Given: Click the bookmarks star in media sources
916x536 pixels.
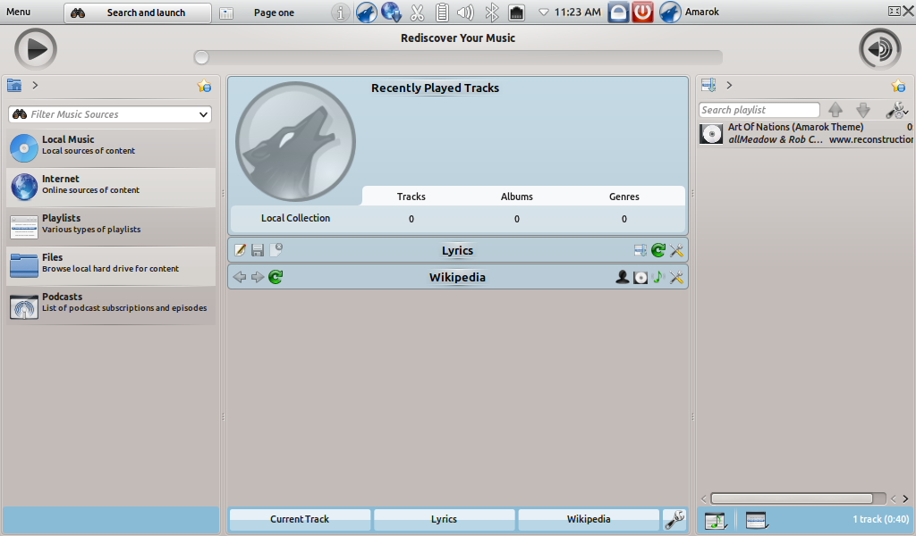Looking at the screenshot, I should 204,86.
